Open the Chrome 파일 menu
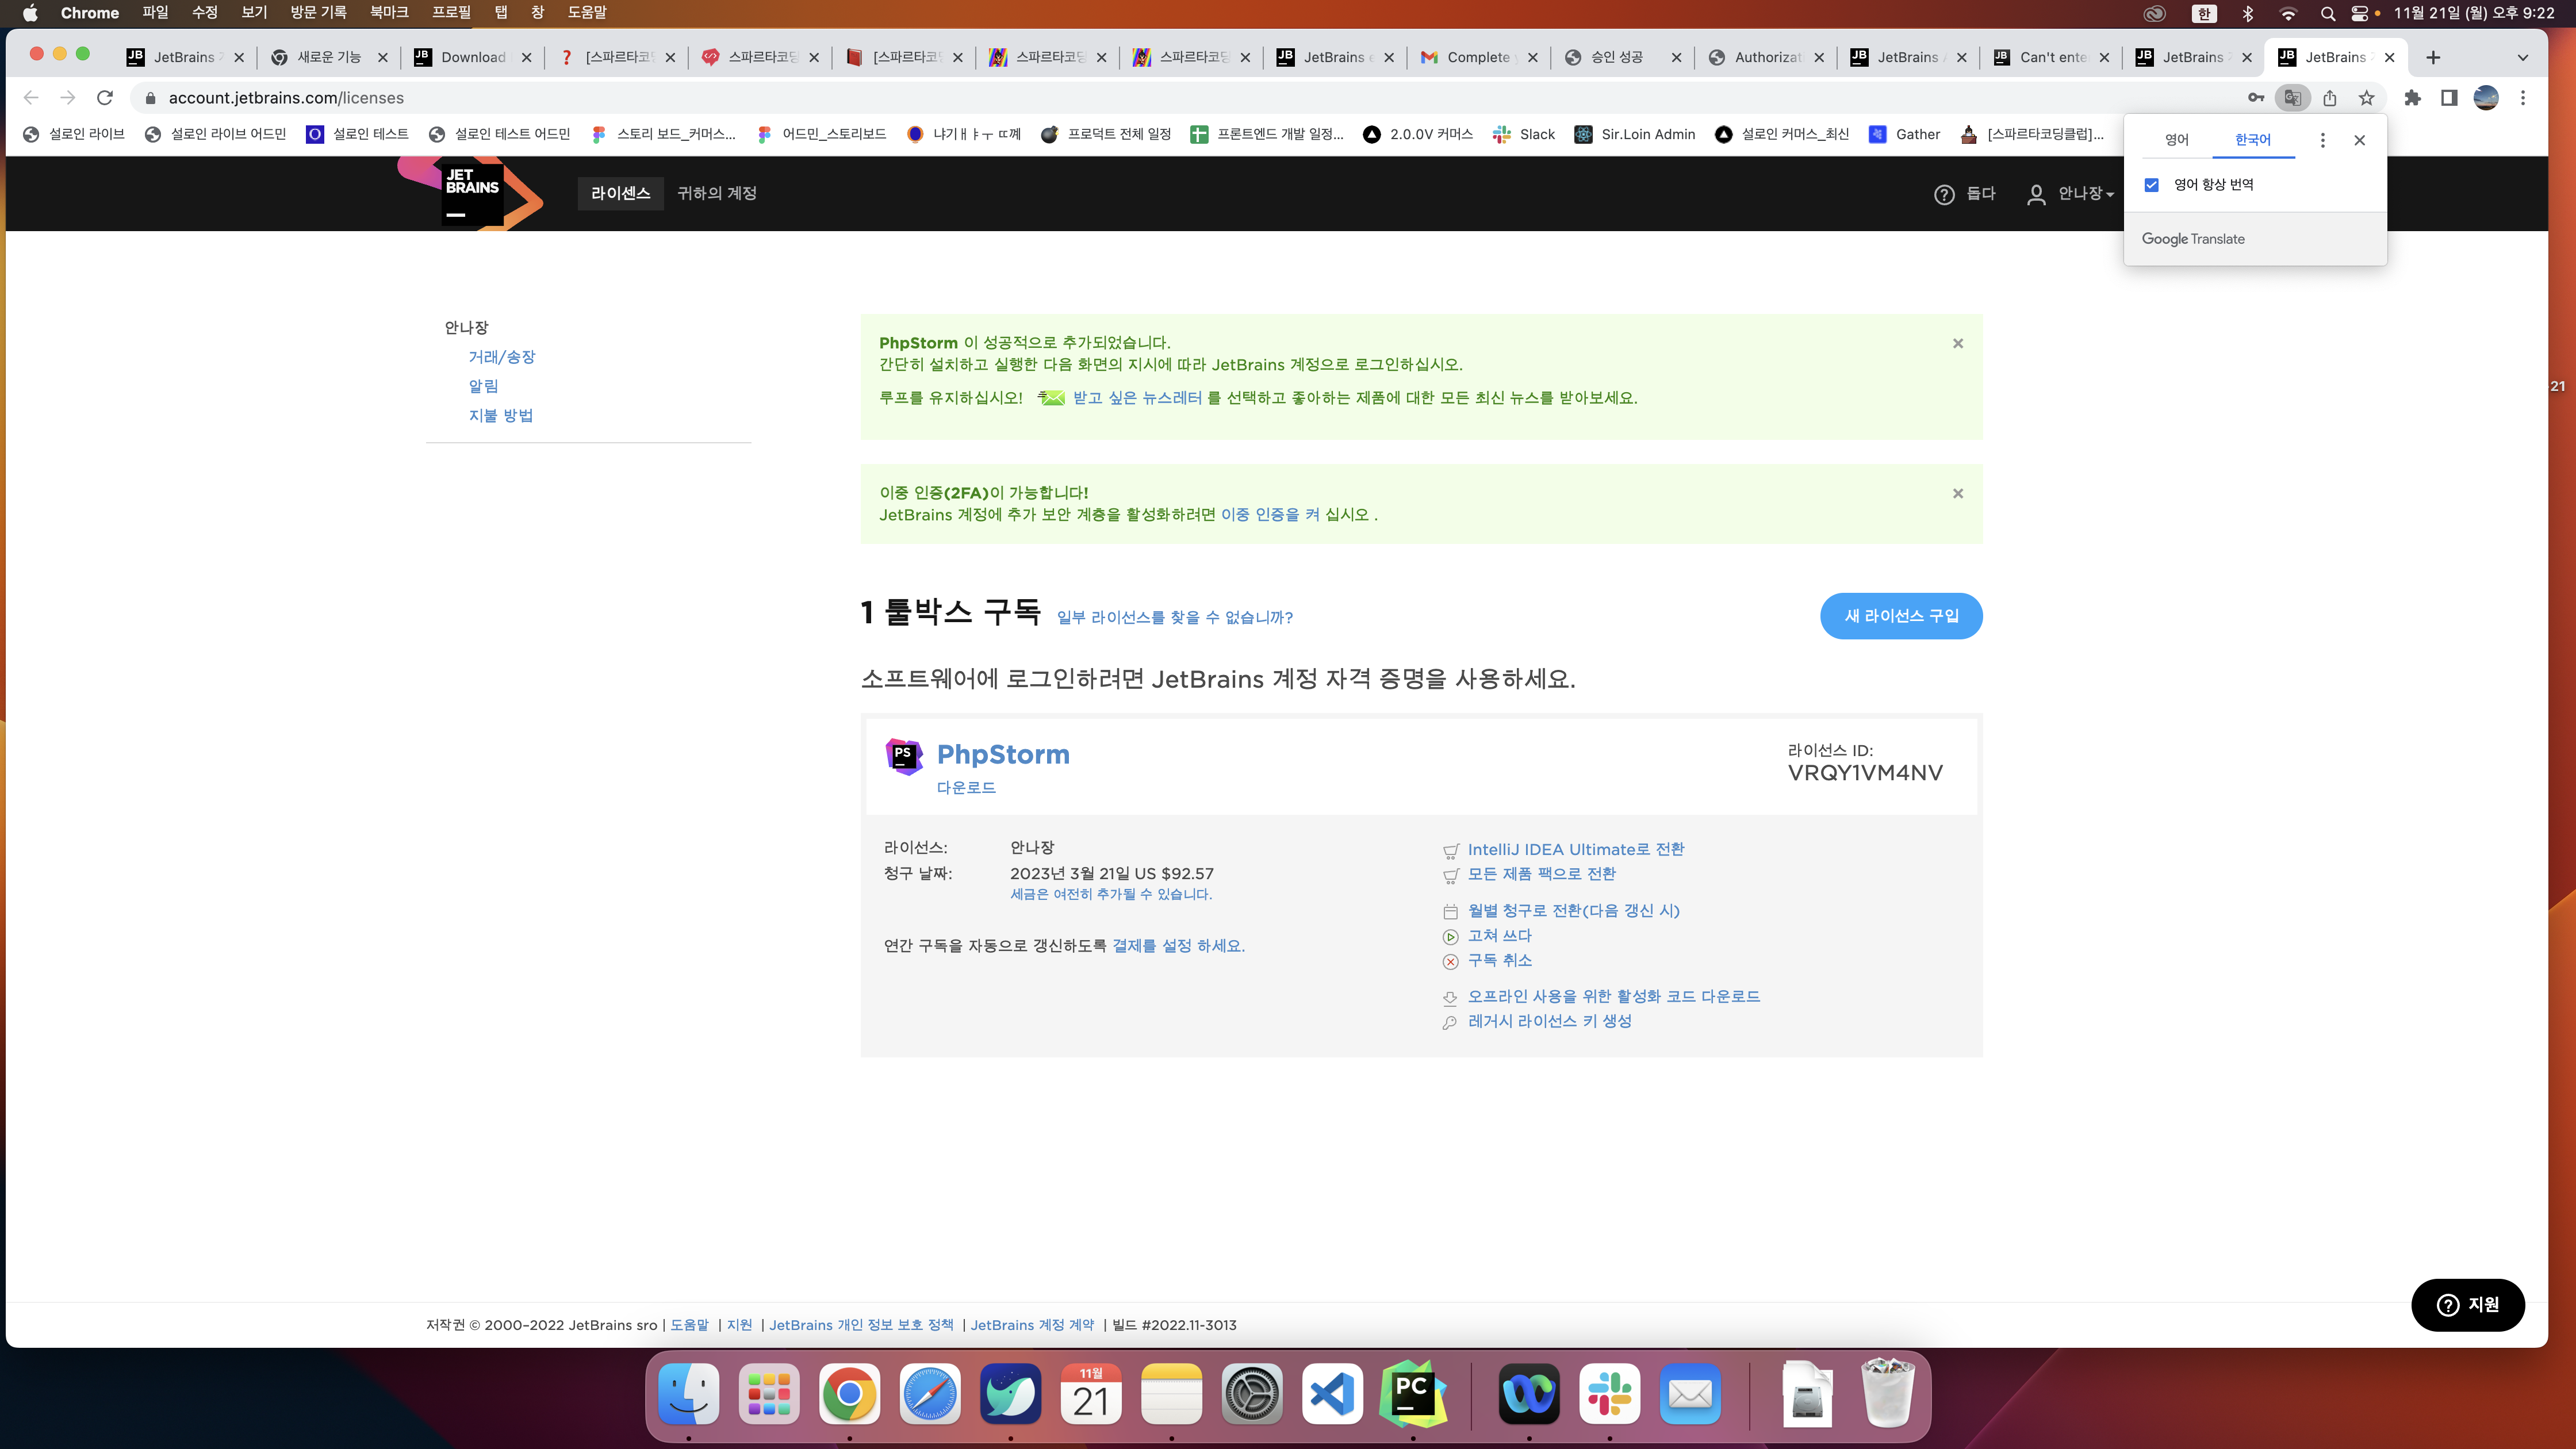This screenshot has height=1449, width=2576. click(x=155, y=13)
